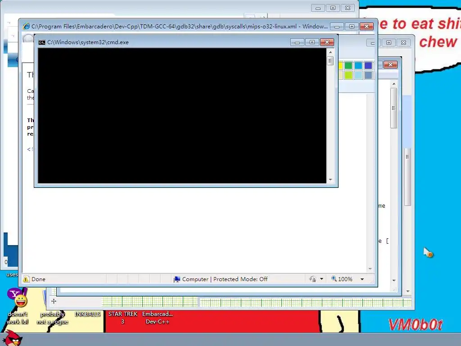Click the Done status text
Viewport: 461px width, 346px height.
[x=39, y=279]
